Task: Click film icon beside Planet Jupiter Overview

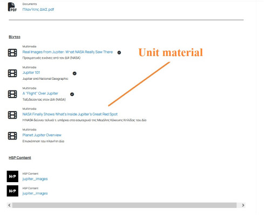Action: tap(12, 136)
